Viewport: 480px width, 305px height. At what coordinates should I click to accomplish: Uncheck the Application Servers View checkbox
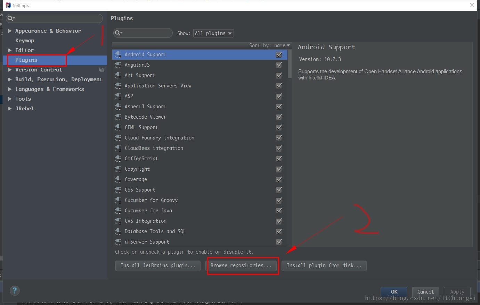pos(279,86)
